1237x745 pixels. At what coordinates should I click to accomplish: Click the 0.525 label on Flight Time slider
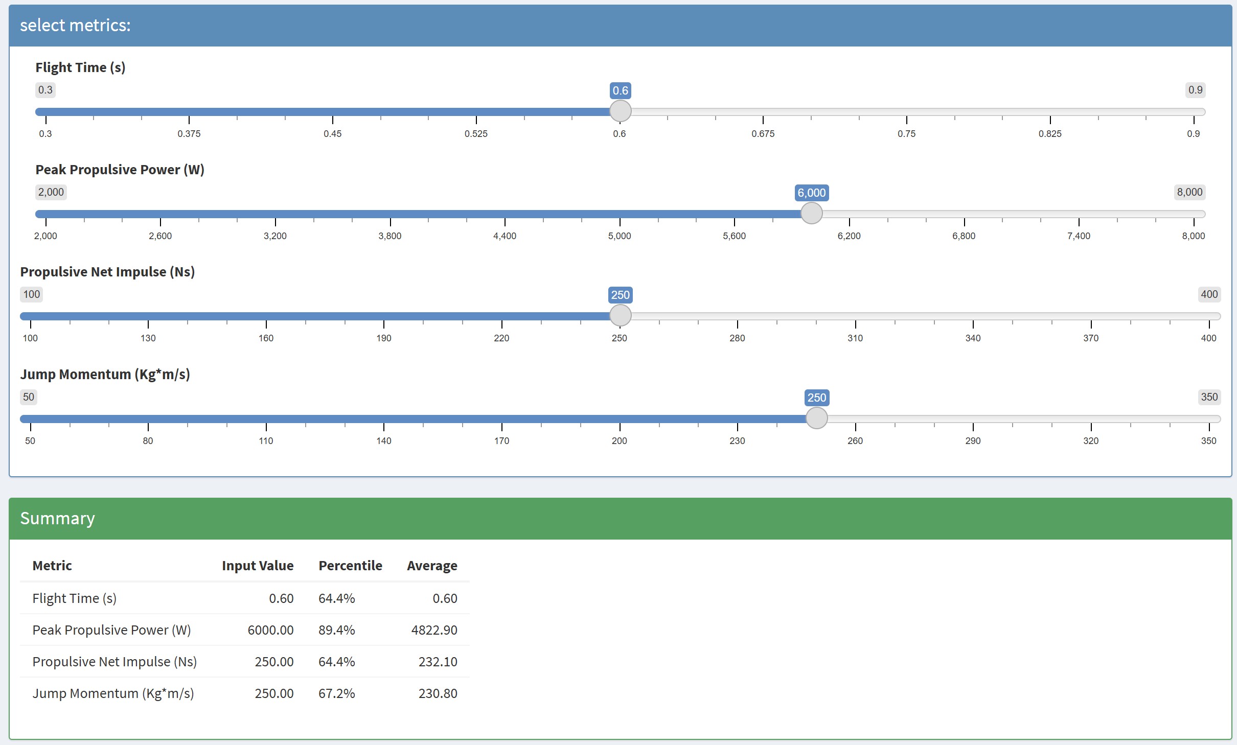coord(476,134)
